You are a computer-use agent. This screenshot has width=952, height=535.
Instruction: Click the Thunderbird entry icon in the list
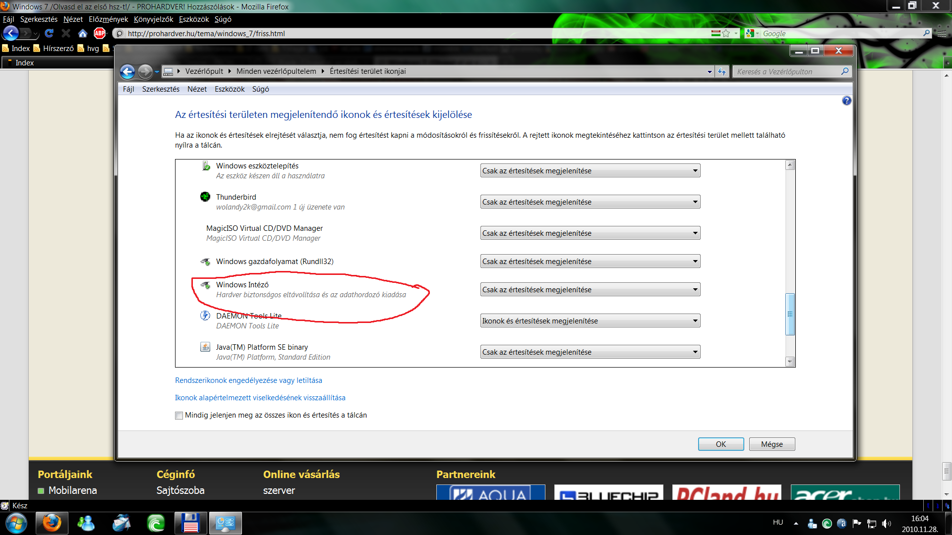click(205, 197)
